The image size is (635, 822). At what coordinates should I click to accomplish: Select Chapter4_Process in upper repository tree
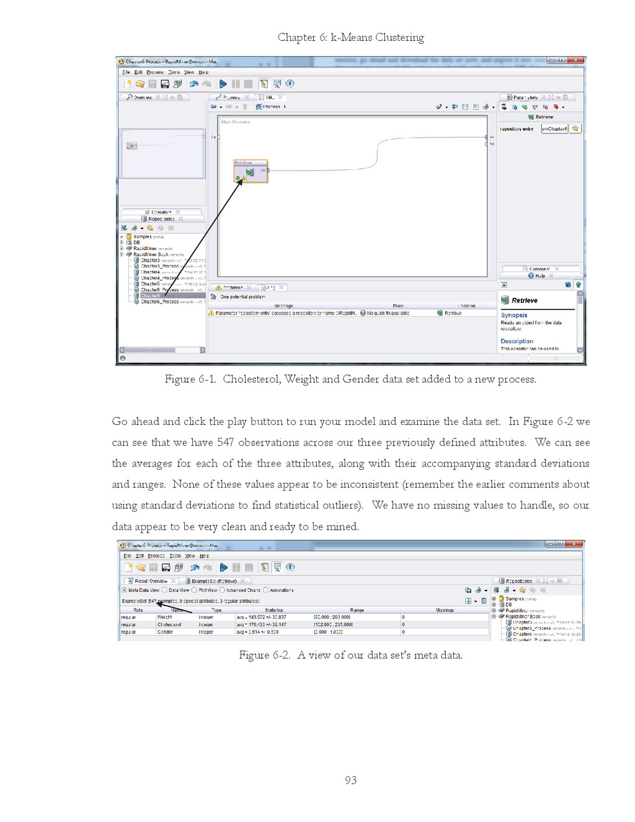[x=160, y=278]
